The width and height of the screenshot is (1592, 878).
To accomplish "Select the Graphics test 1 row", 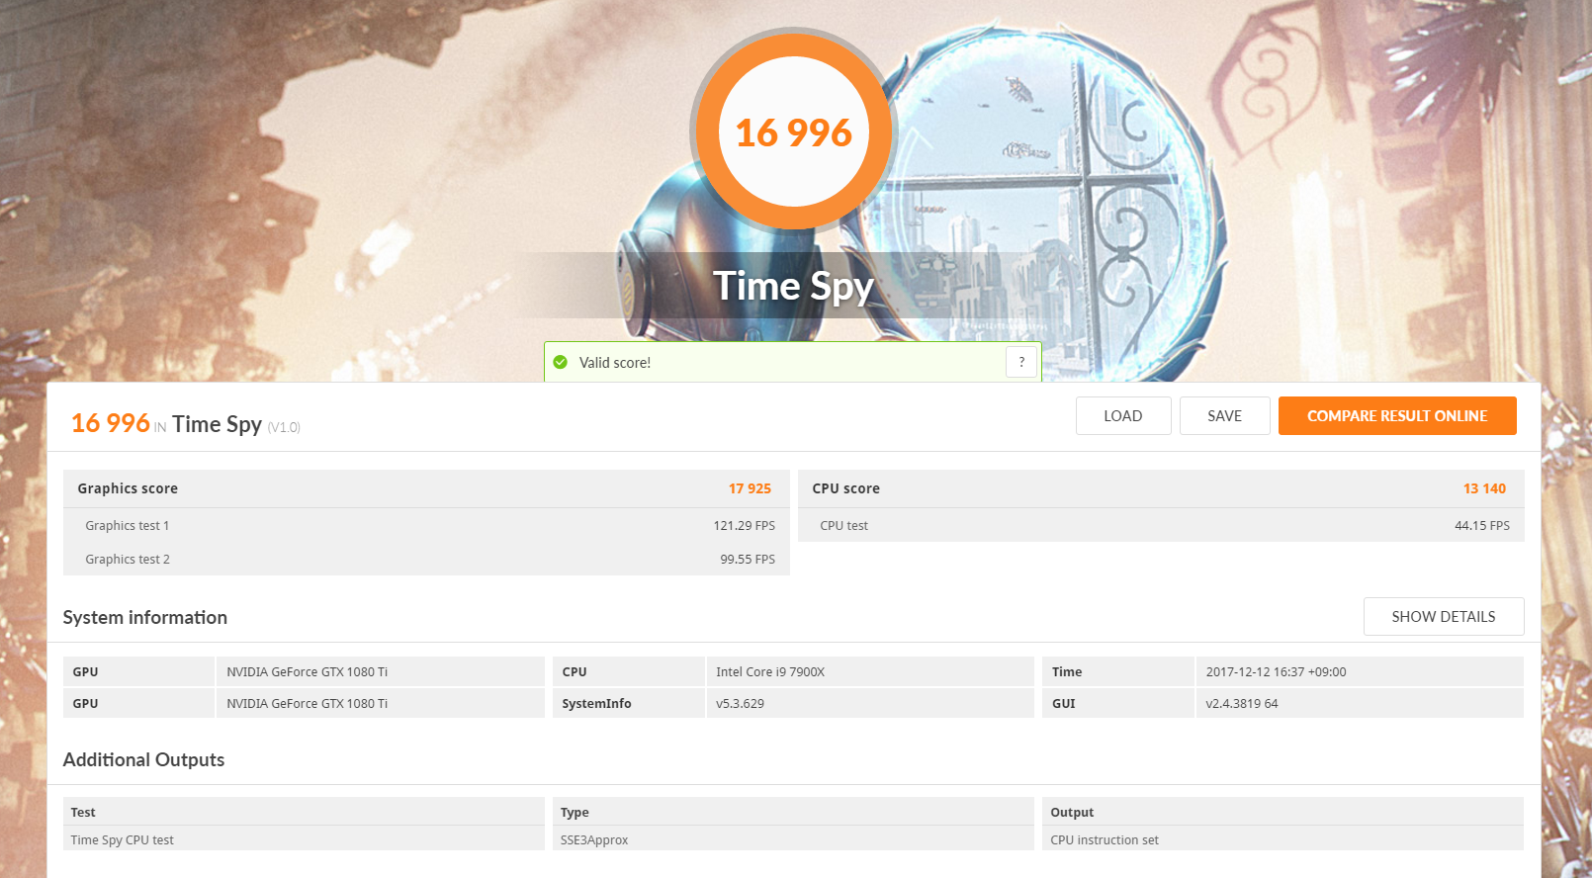I will [426, 525].
